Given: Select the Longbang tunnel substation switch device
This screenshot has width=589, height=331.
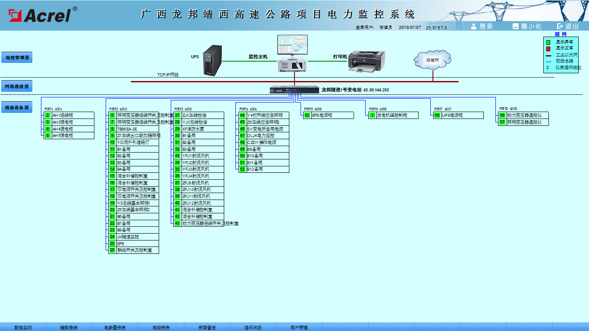Looking at the screenshot, I should coord(294,90).
